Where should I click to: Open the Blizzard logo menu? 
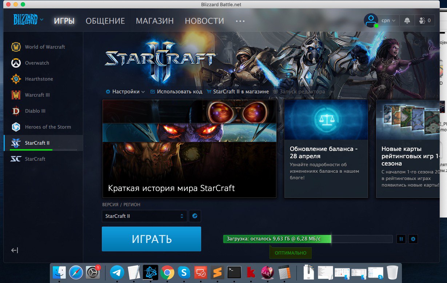coord(28,20)
